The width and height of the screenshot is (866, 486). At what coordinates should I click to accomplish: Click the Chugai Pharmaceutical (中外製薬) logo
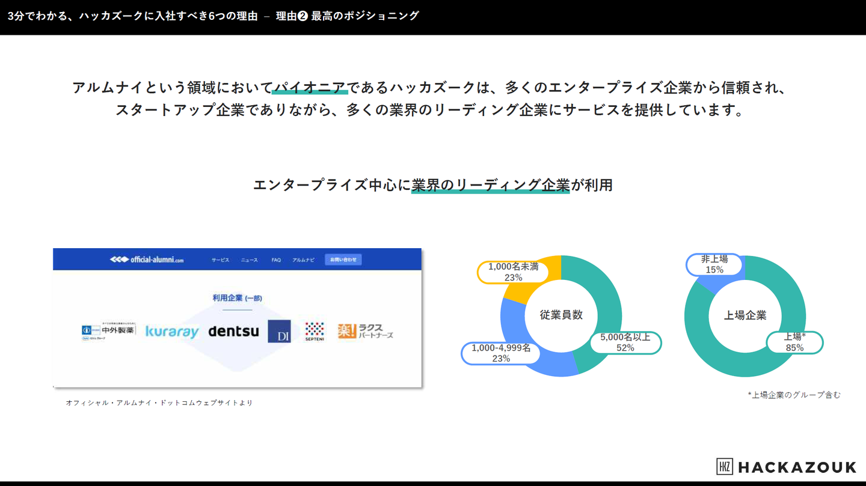pyautogui.click(x=108, y=331)
